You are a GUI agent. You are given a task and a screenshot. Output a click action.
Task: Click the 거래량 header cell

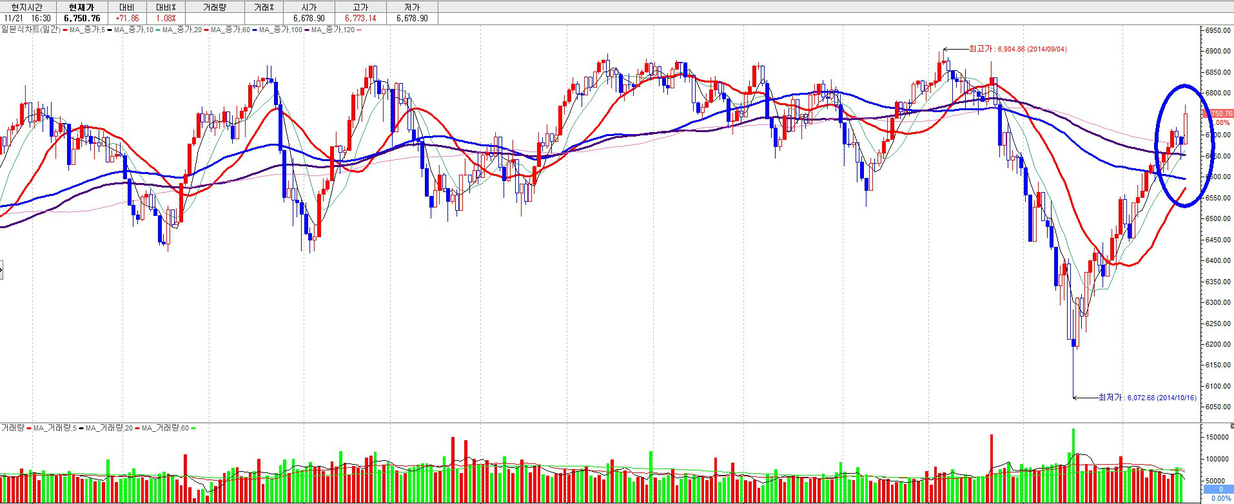[x=214, y=7]
